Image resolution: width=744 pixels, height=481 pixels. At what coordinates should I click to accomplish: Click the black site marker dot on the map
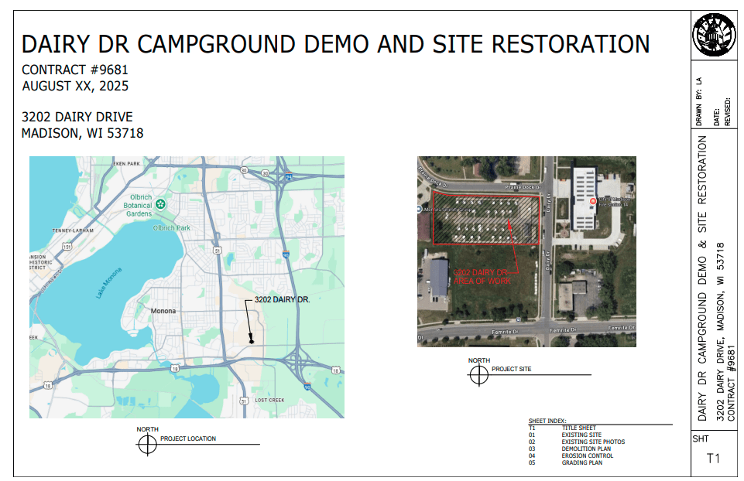(x=252, y=341)
